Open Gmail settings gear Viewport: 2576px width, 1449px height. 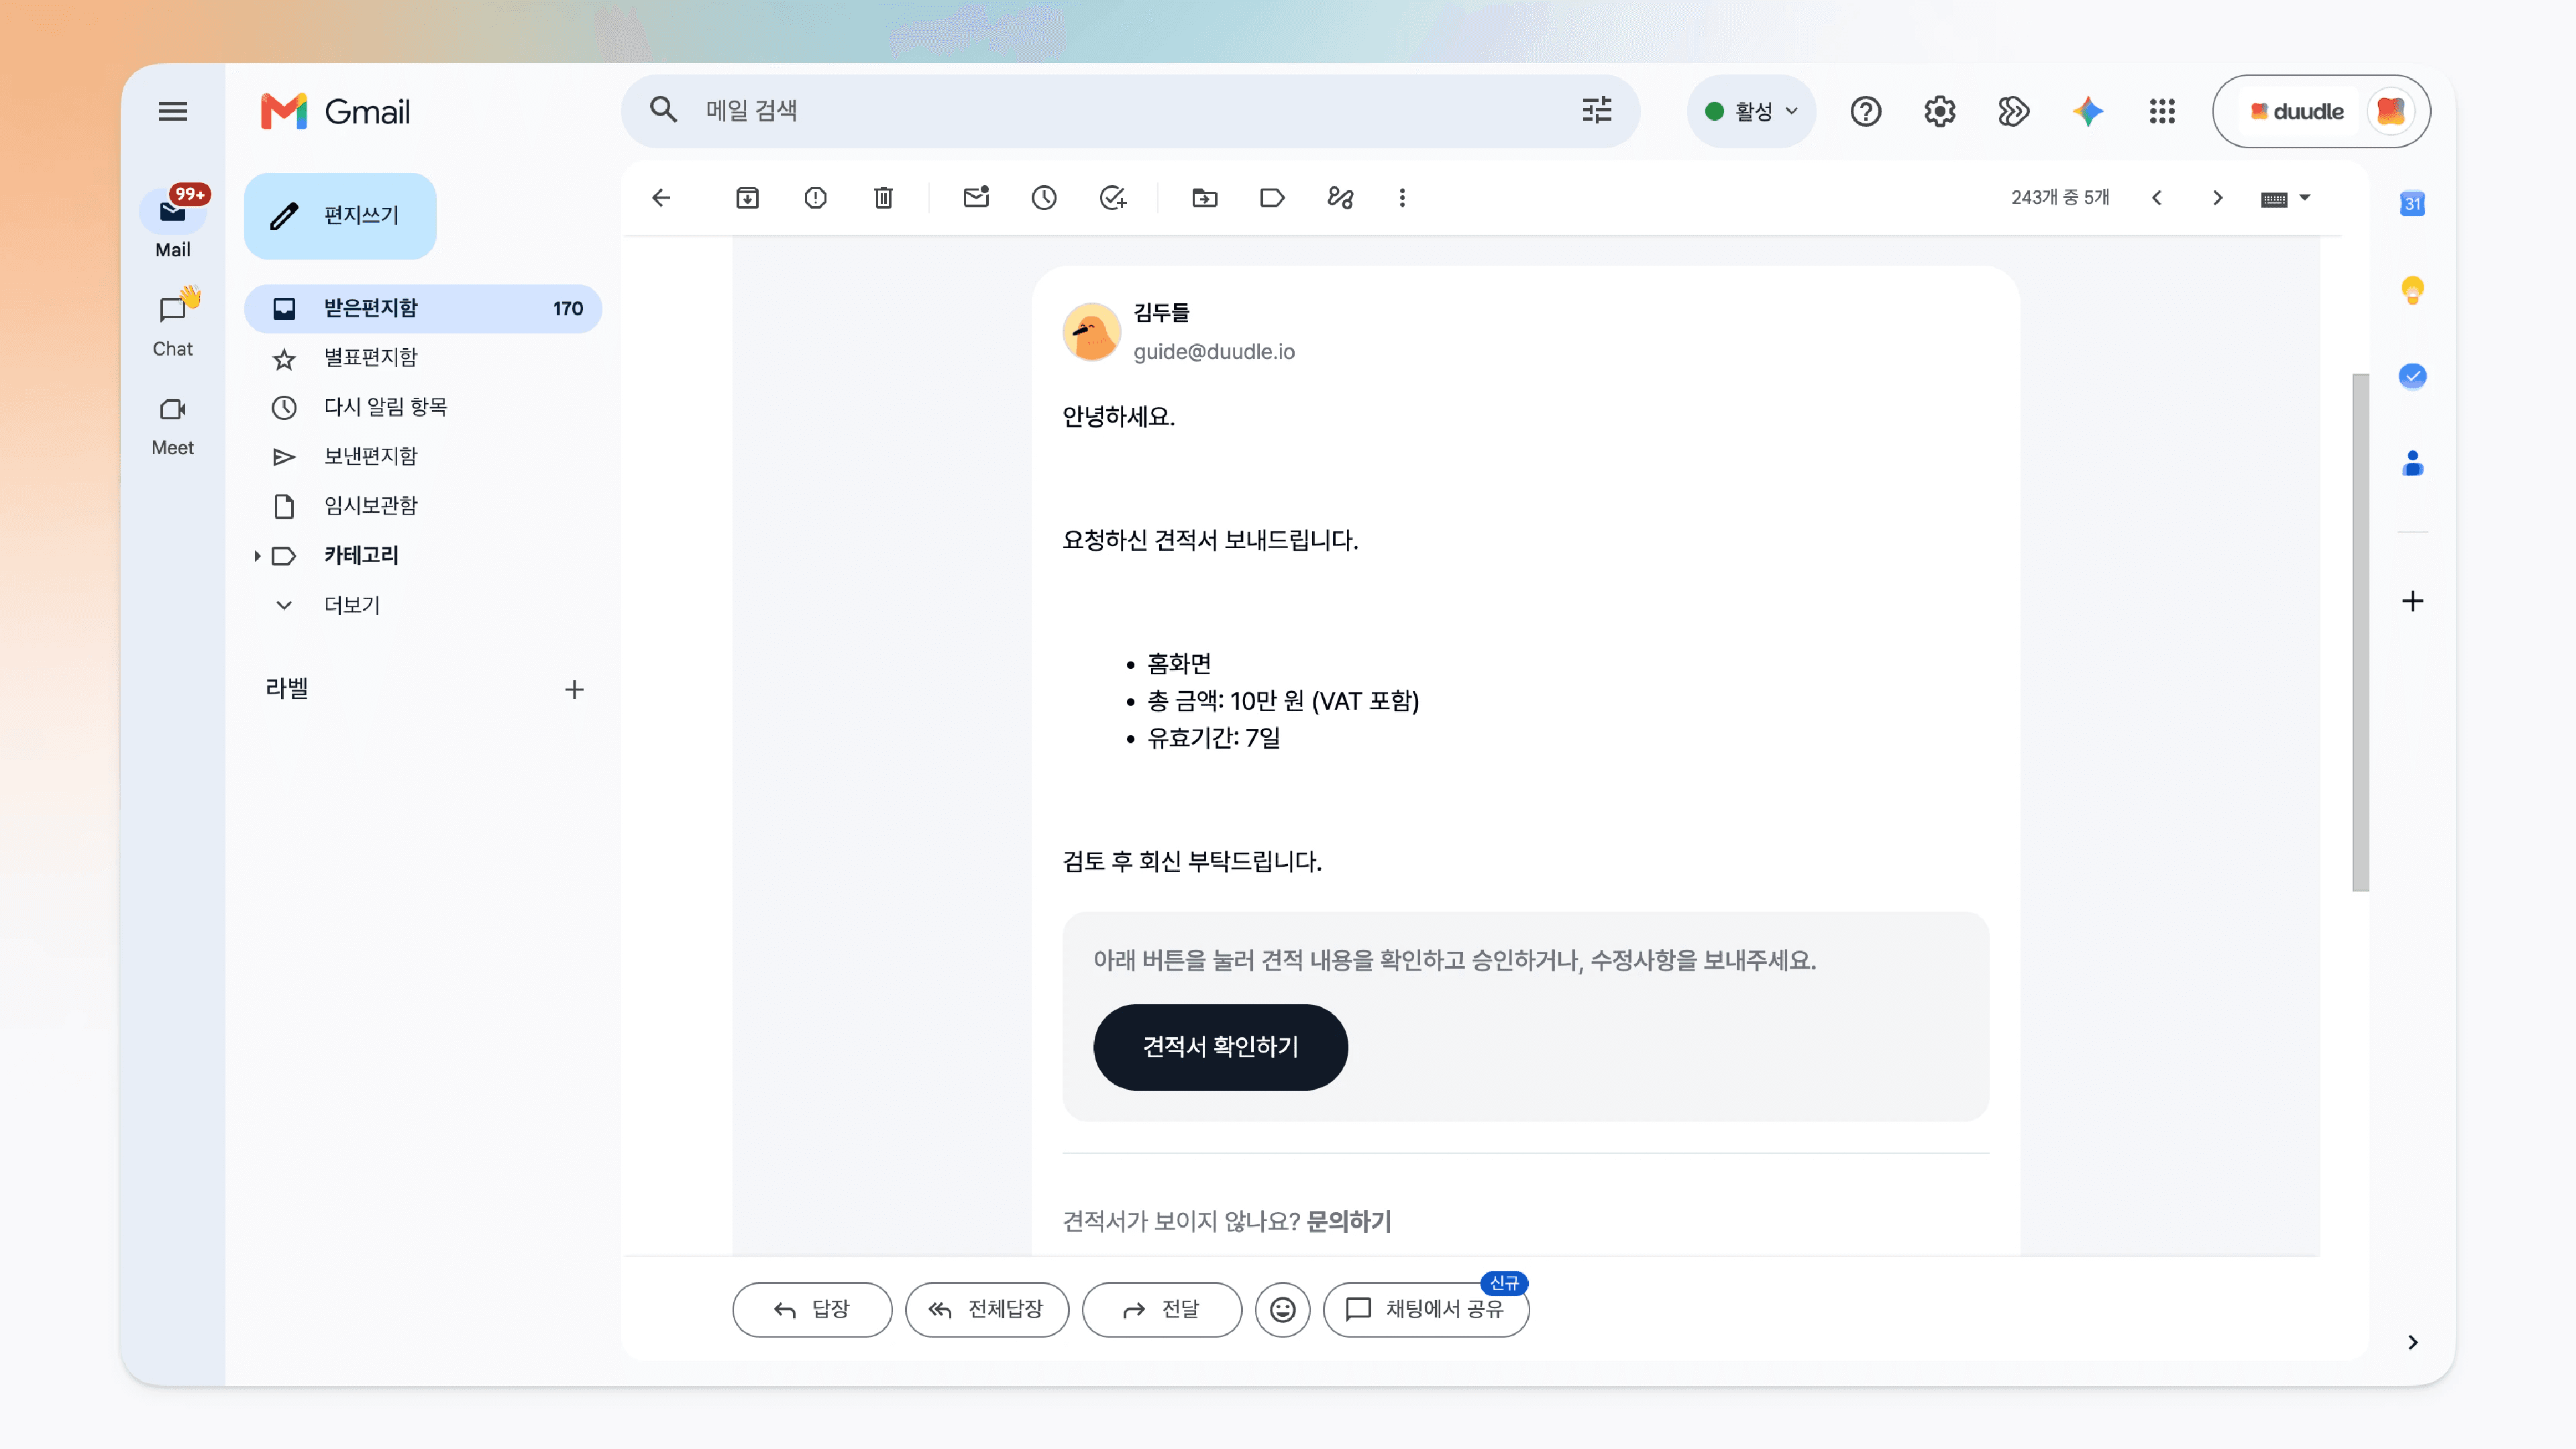1939,111
